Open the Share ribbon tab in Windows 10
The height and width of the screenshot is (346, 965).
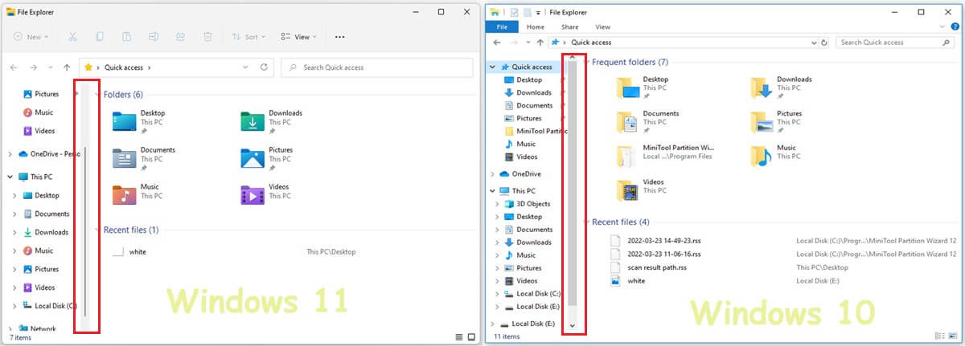(569, 26)
